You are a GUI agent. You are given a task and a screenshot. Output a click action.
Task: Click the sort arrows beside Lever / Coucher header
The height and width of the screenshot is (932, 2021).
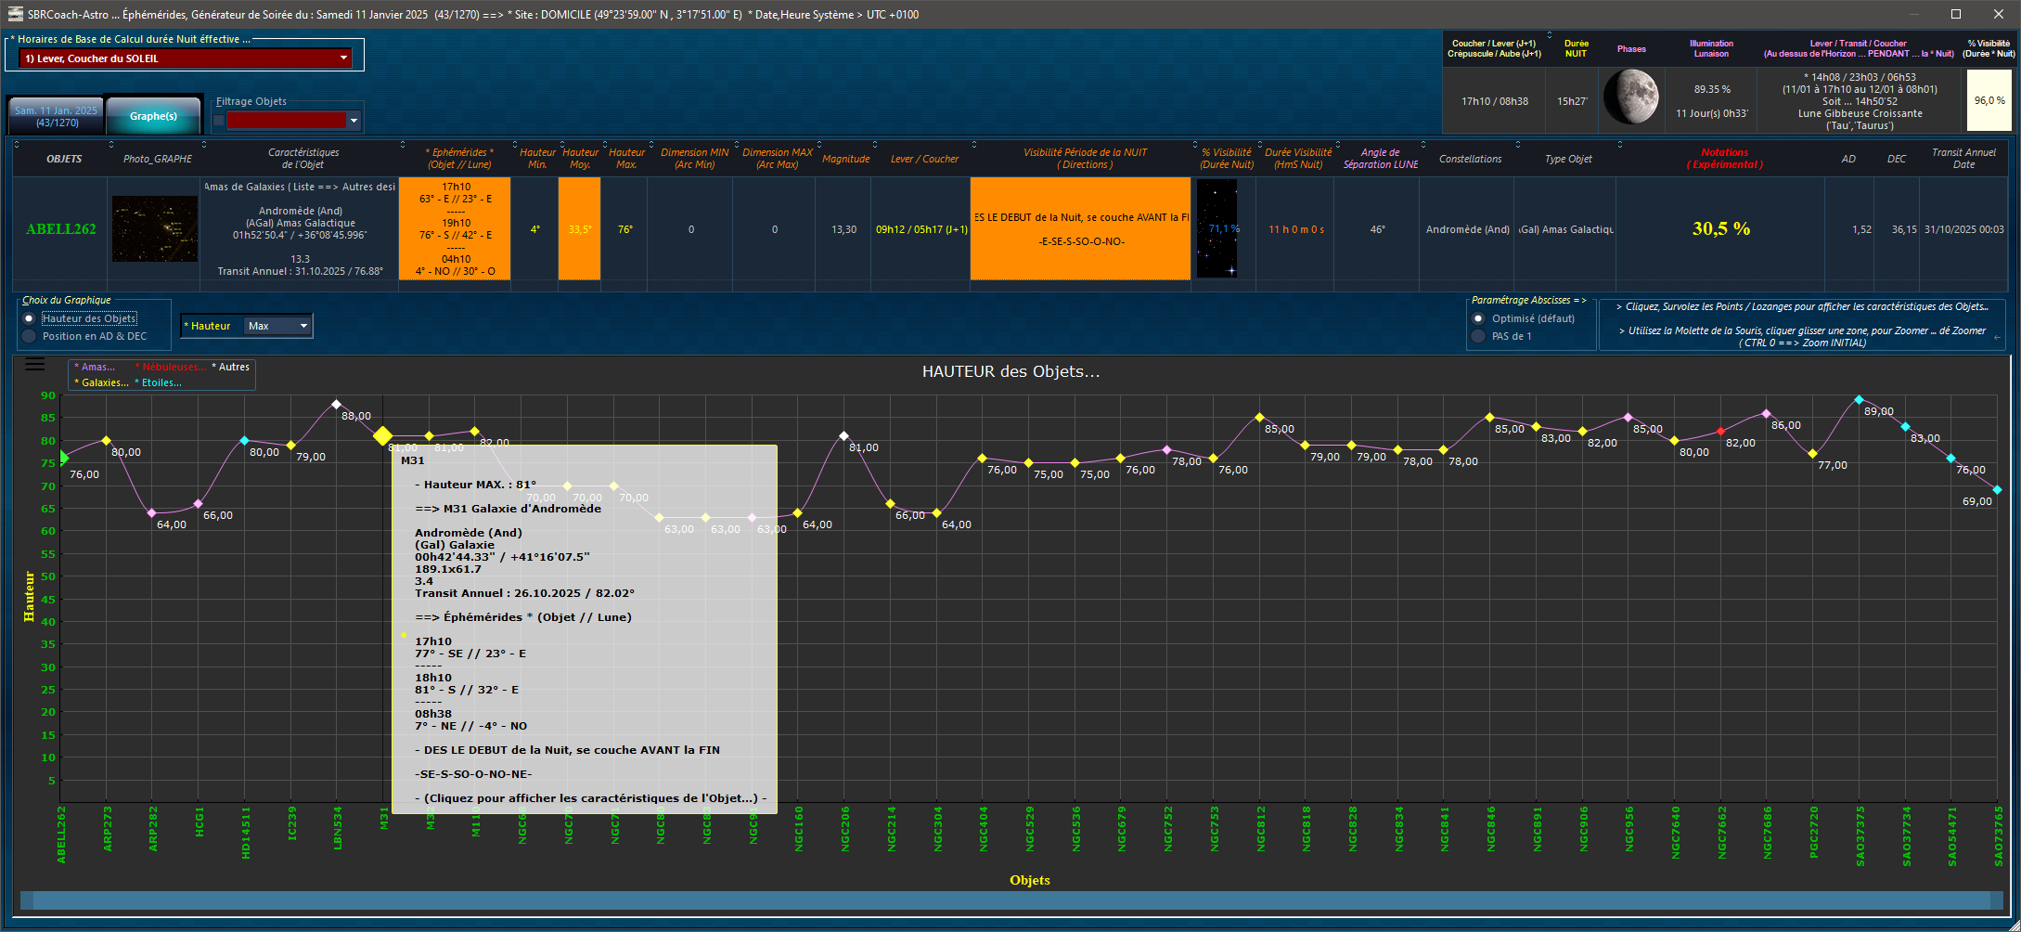point(875,145)
